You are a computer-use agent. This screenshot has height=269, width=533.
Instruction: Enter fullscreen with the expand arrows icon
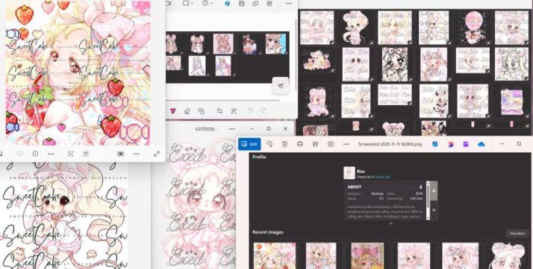(157, 153)
